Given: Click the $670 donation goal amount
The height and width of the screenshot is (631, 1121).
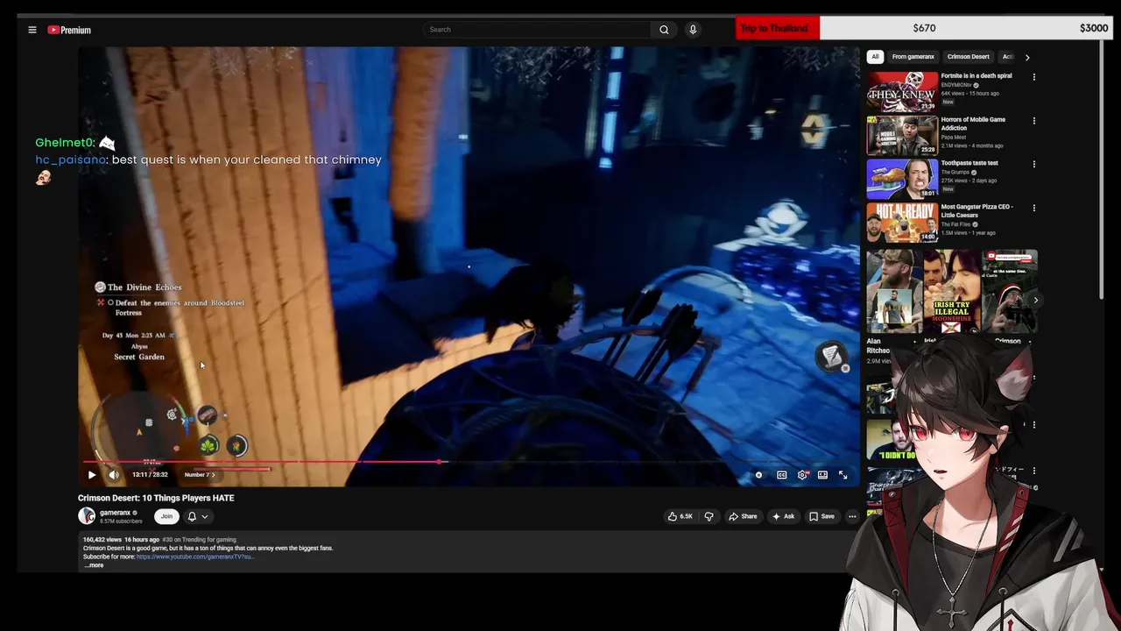Looking at the screenshot, I should [x=924, y=28].
